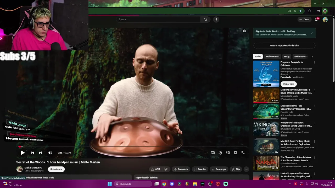335x188 pixels.
Task: Open Chrome zoom controls in address bar
Action: click(295, 11)
